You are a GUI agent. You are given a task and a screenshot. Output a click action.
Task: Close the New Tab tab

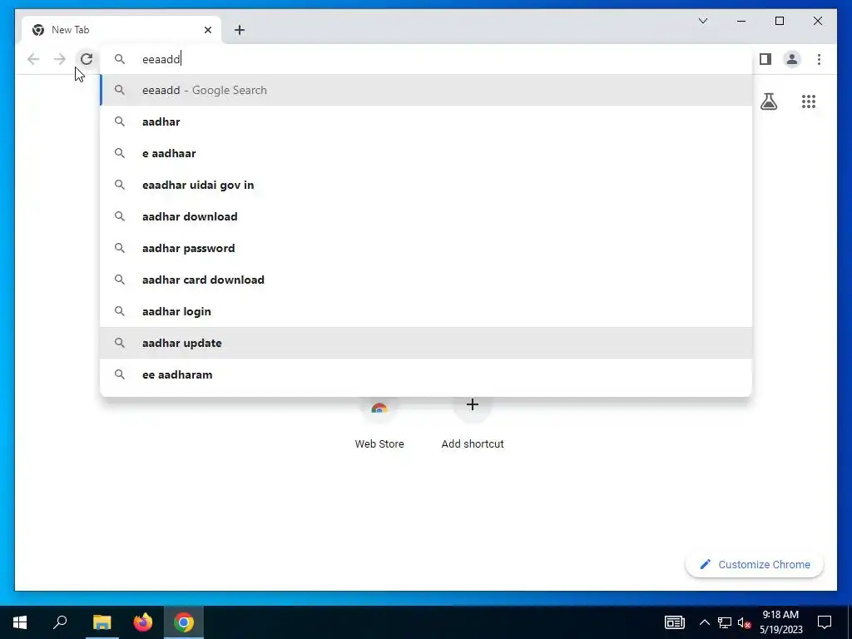(207, 30)
